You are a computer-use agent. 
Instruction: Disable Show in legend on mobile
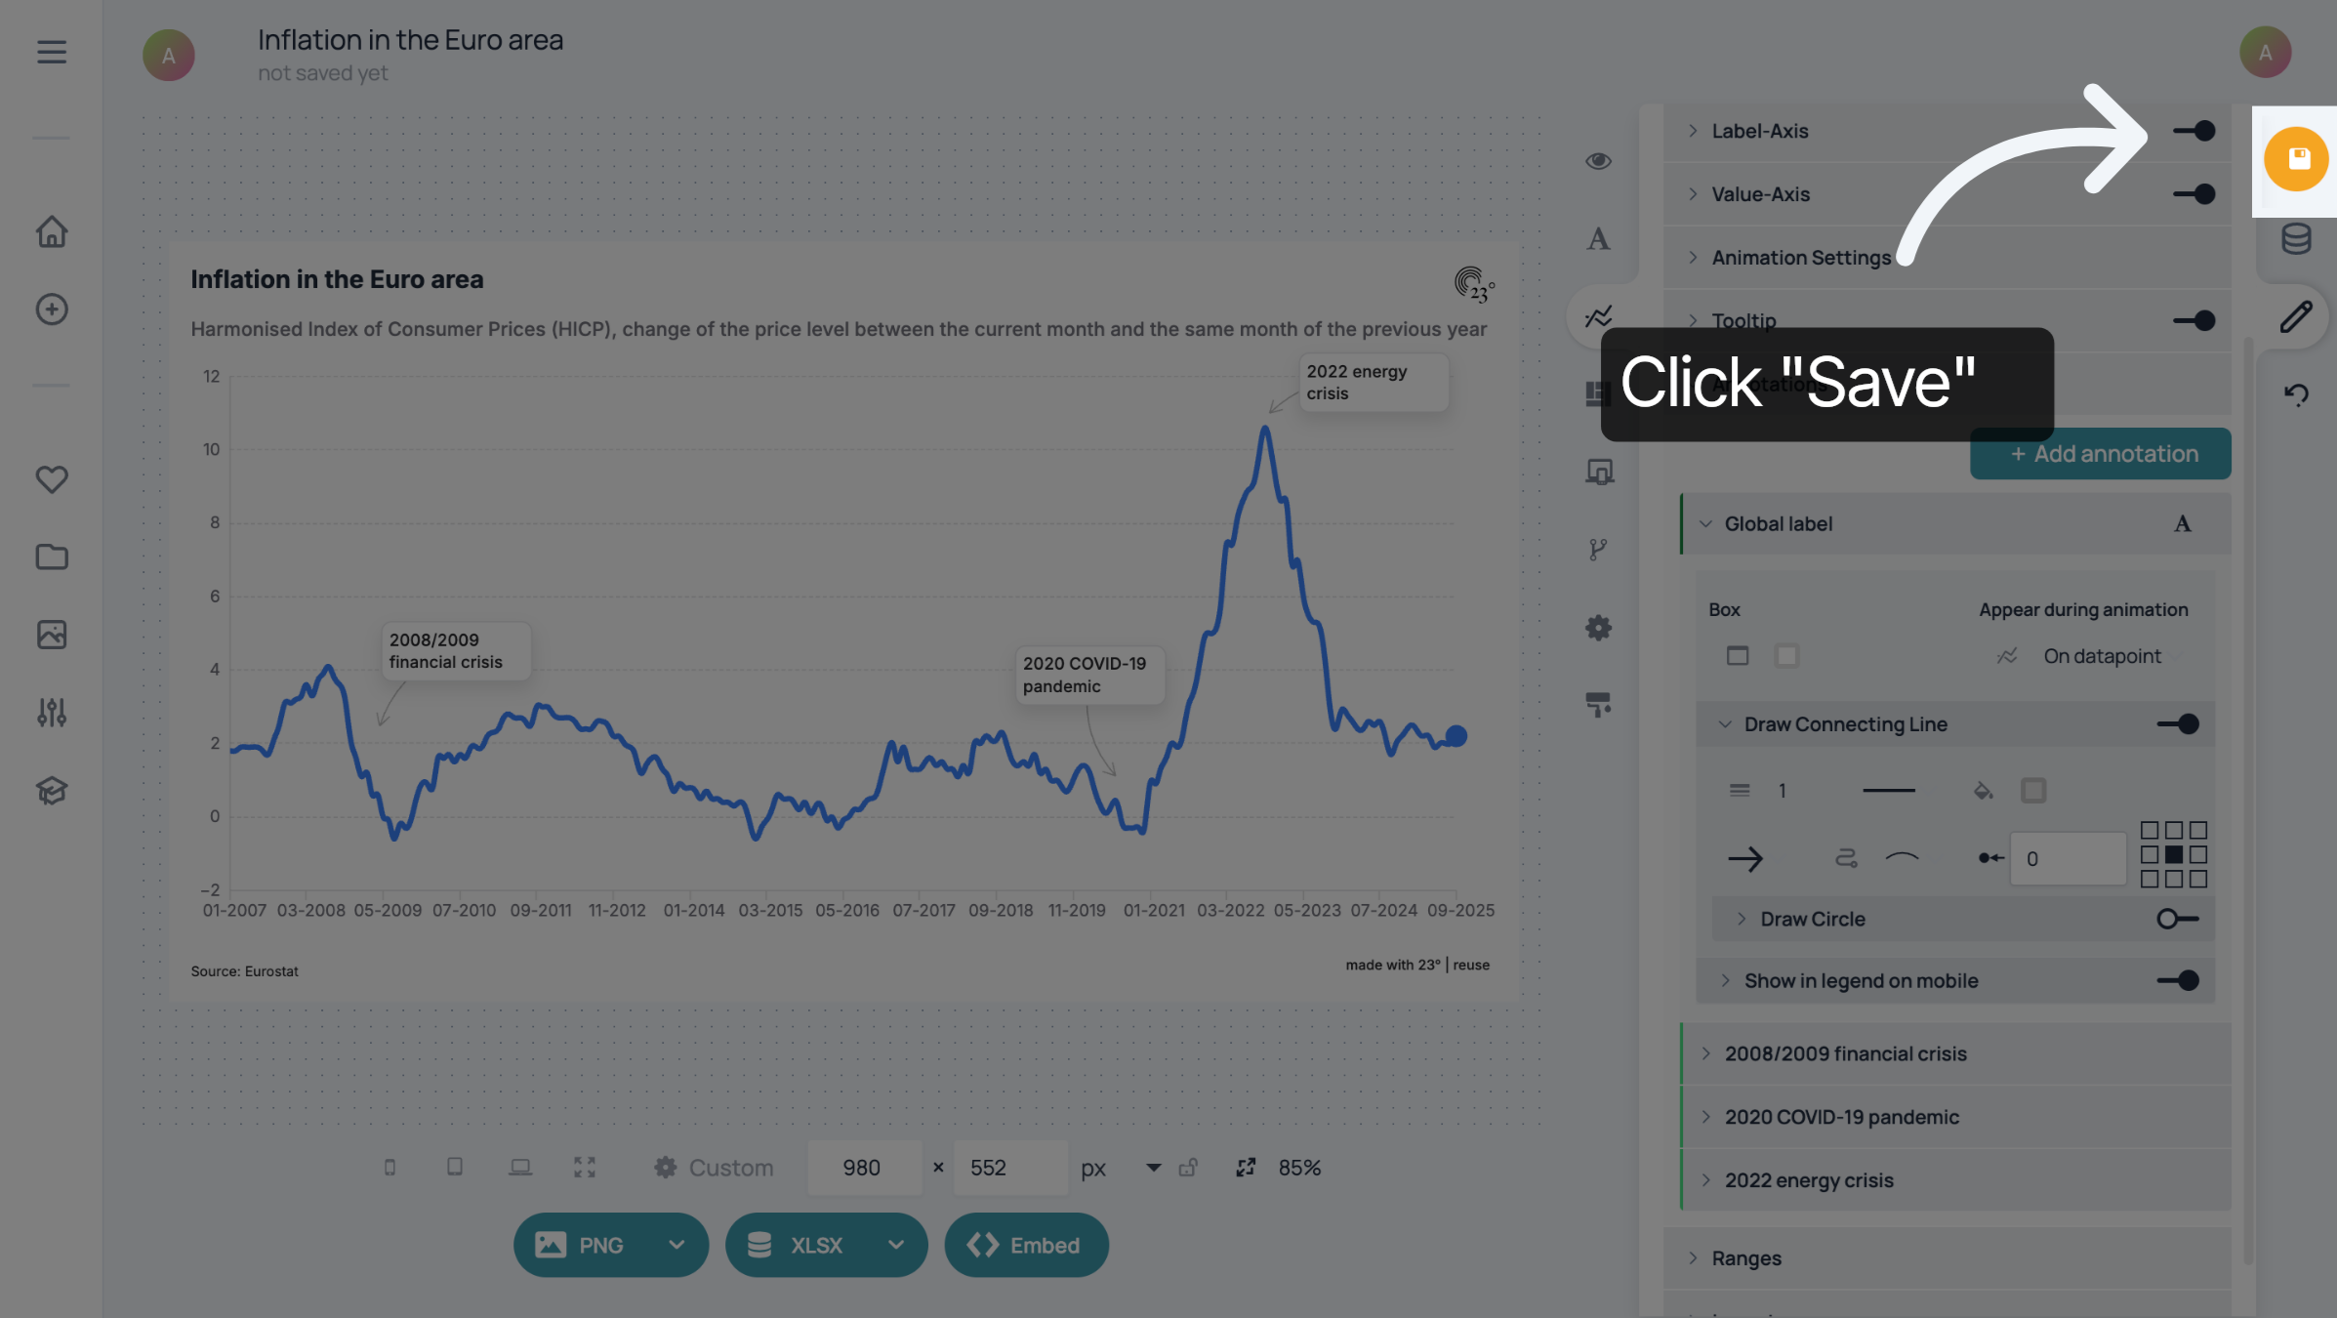pos(2178,980)
